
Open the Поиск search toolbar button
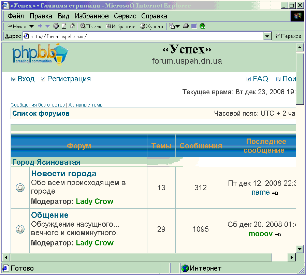coord(91,26)
